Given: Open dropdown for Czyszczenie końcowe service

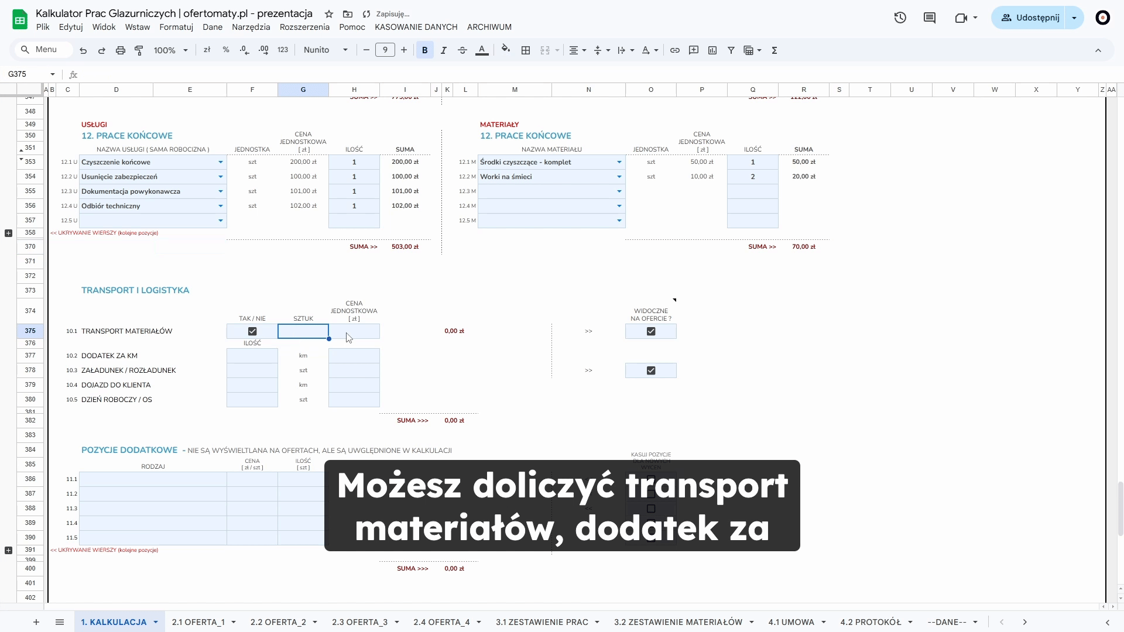Looking at the screenshot, I should pyautogui.click(x=220, y=162).
